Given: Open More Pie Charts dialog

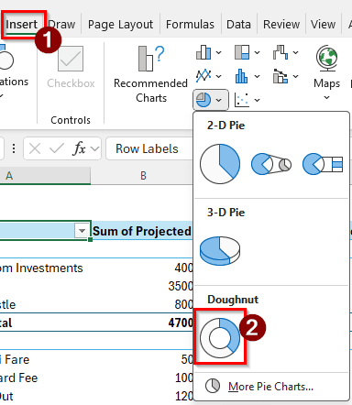Looking at the screenshot, I should coord(271,387).
